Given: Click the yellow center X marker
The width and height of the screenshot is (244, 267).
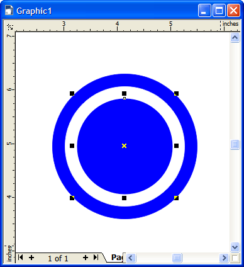Looking at the screenshot, I should point(124,145).
